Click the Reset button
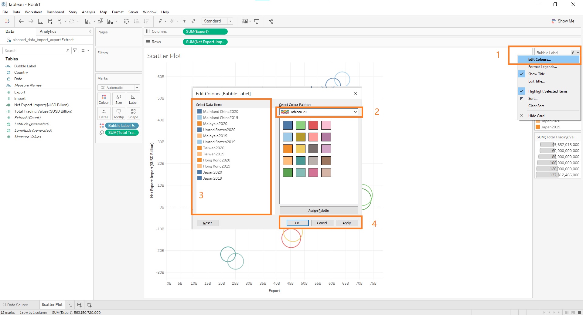The height and width of the screenshot is (315, 583). (x=208, y=223)
